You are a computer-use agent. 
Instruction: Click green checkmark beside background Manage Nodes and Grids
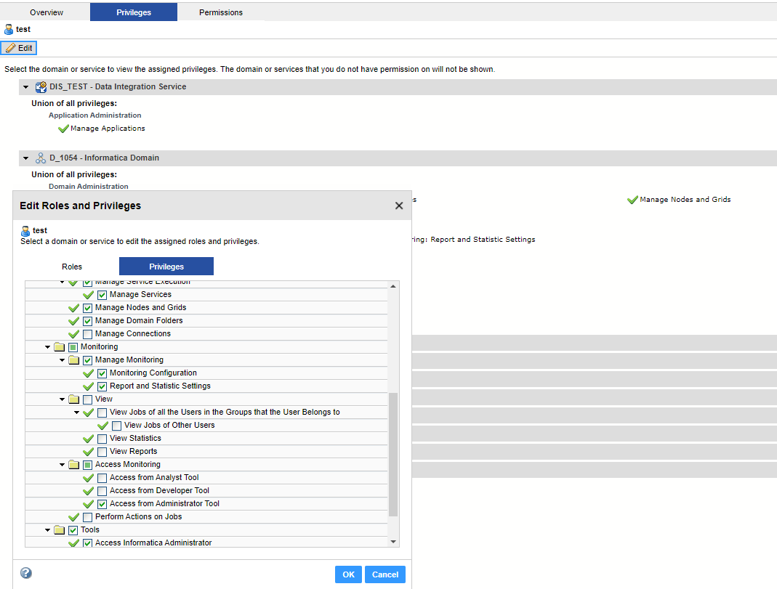click(x=632, y=200)
